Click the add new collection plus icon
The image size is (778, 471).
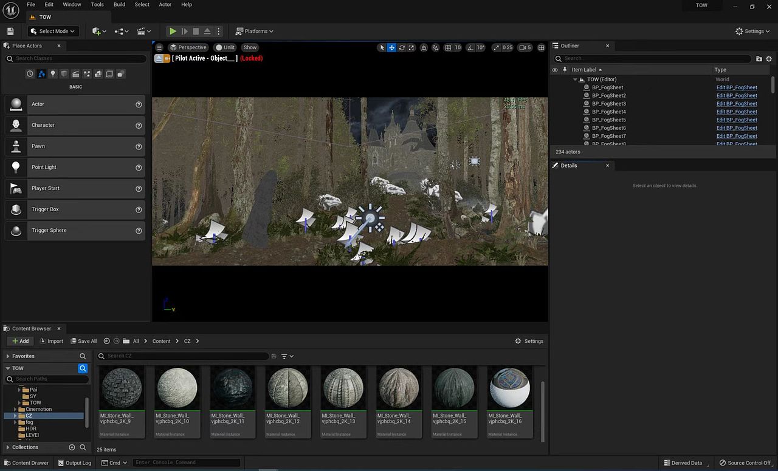click(72, 447)
